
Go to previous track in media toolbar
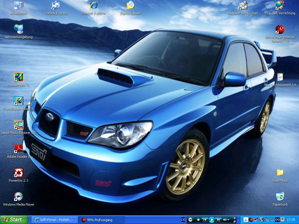coord(205,220)
